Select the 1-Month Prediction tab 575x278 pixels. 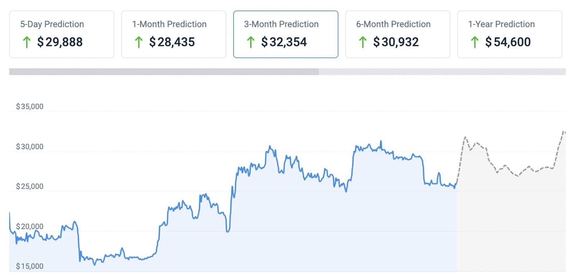pyautogui.click(x=174, y=34)
